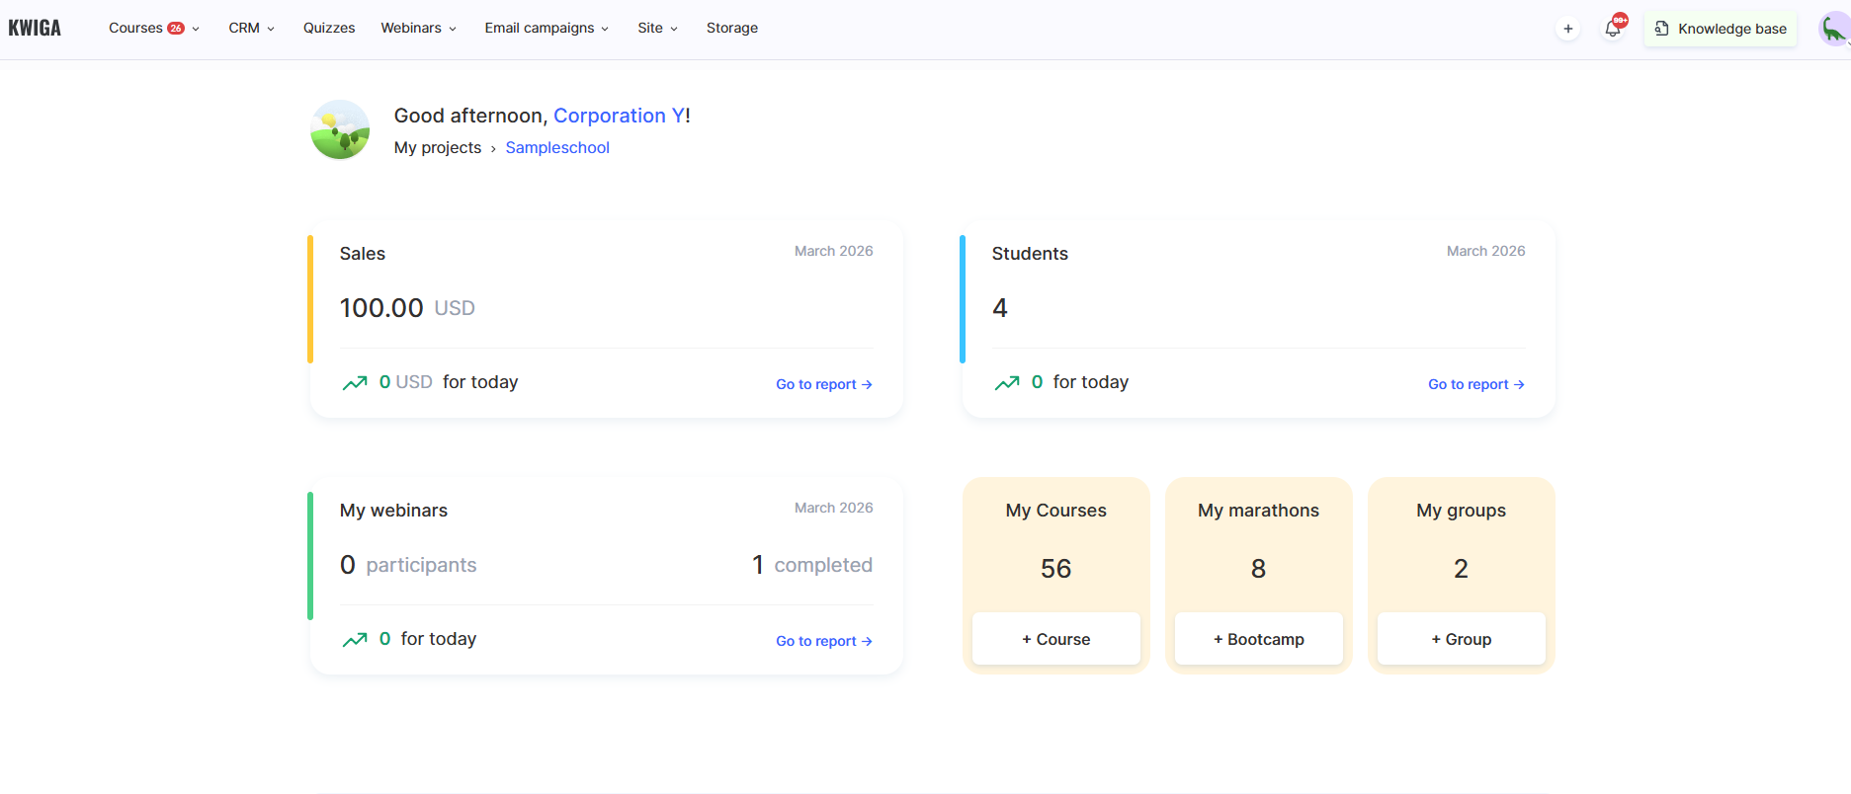Open the Knowledge base button
Image resolution: width=1851 pixels, height=794 pixels.
pos(1721,29)
